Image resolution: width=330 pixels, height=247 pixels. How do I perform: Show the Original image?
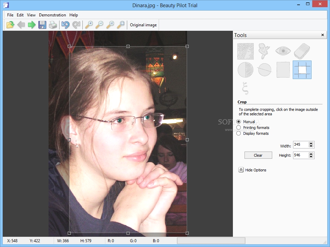click(x=143, y=25)
